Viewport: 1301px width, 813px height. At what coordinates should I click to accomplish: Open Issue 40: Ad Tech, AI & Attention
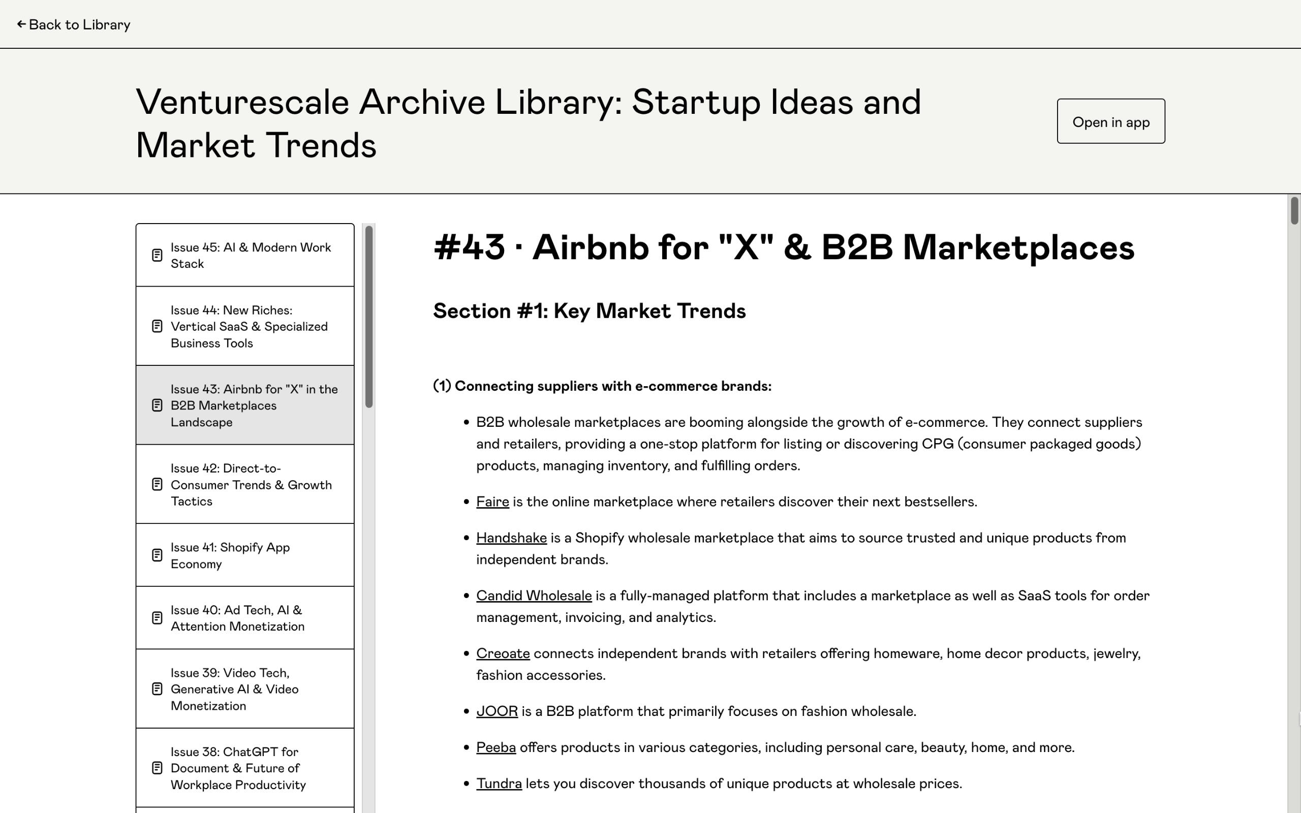coord(237,618)
